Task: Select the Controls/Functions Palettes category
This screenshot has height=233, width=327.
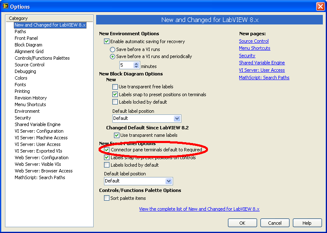Action: (x=42, y=58)
